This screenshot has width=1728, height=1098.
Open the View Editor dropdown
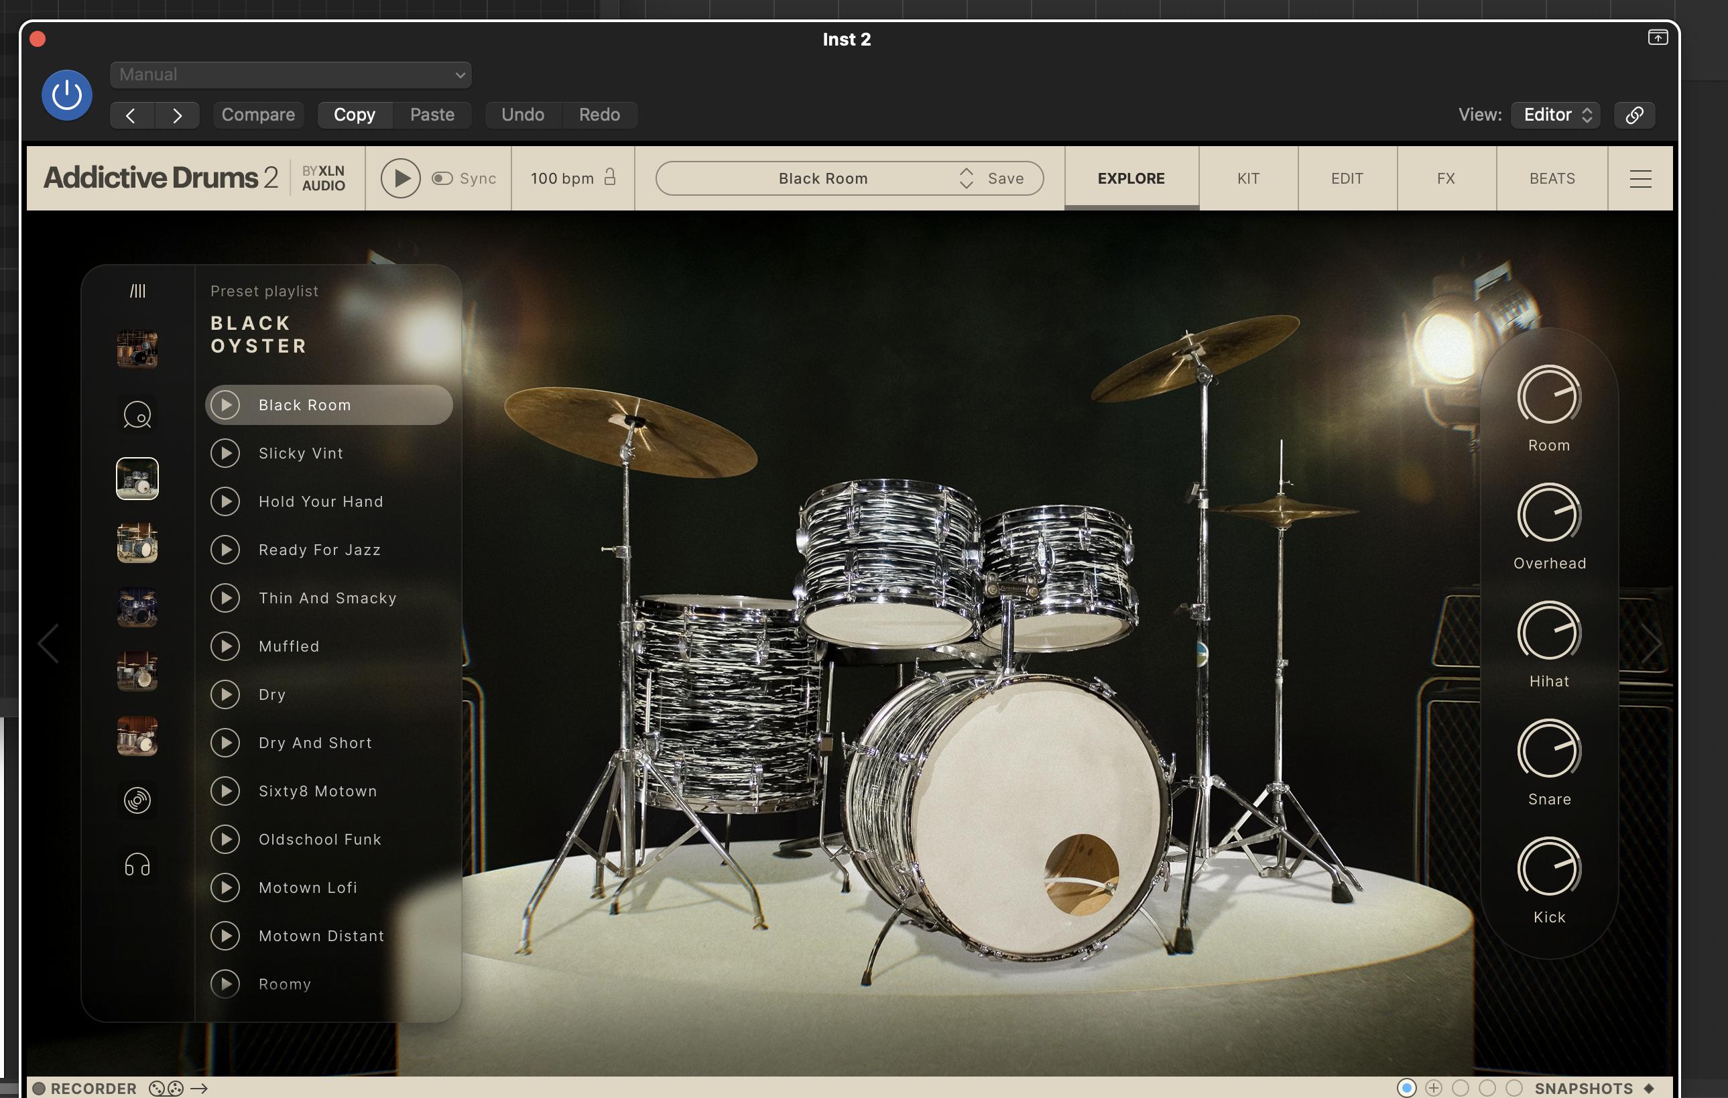pyautogui.click(x=1555, y=114)
